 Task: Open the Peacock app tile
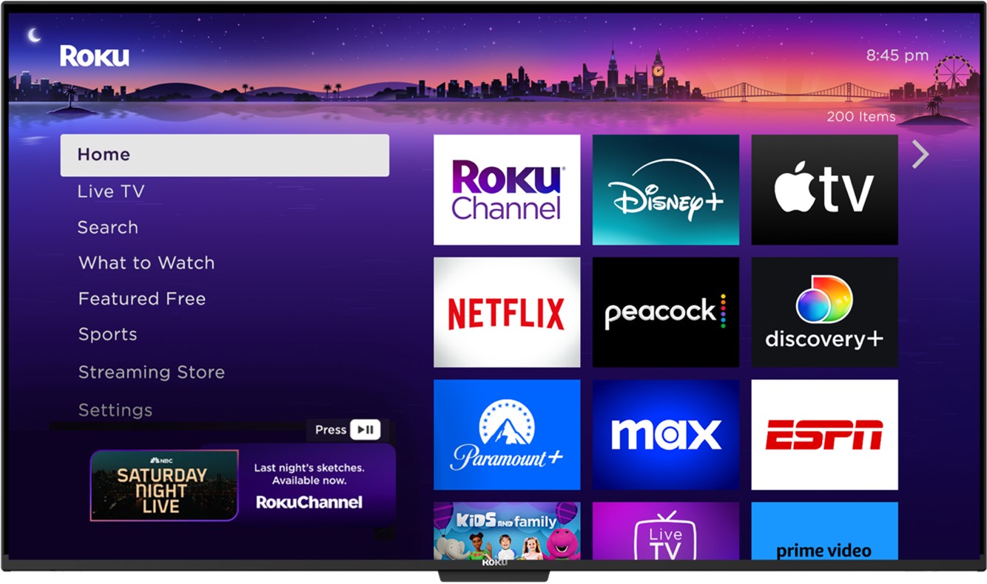point(665,312)
